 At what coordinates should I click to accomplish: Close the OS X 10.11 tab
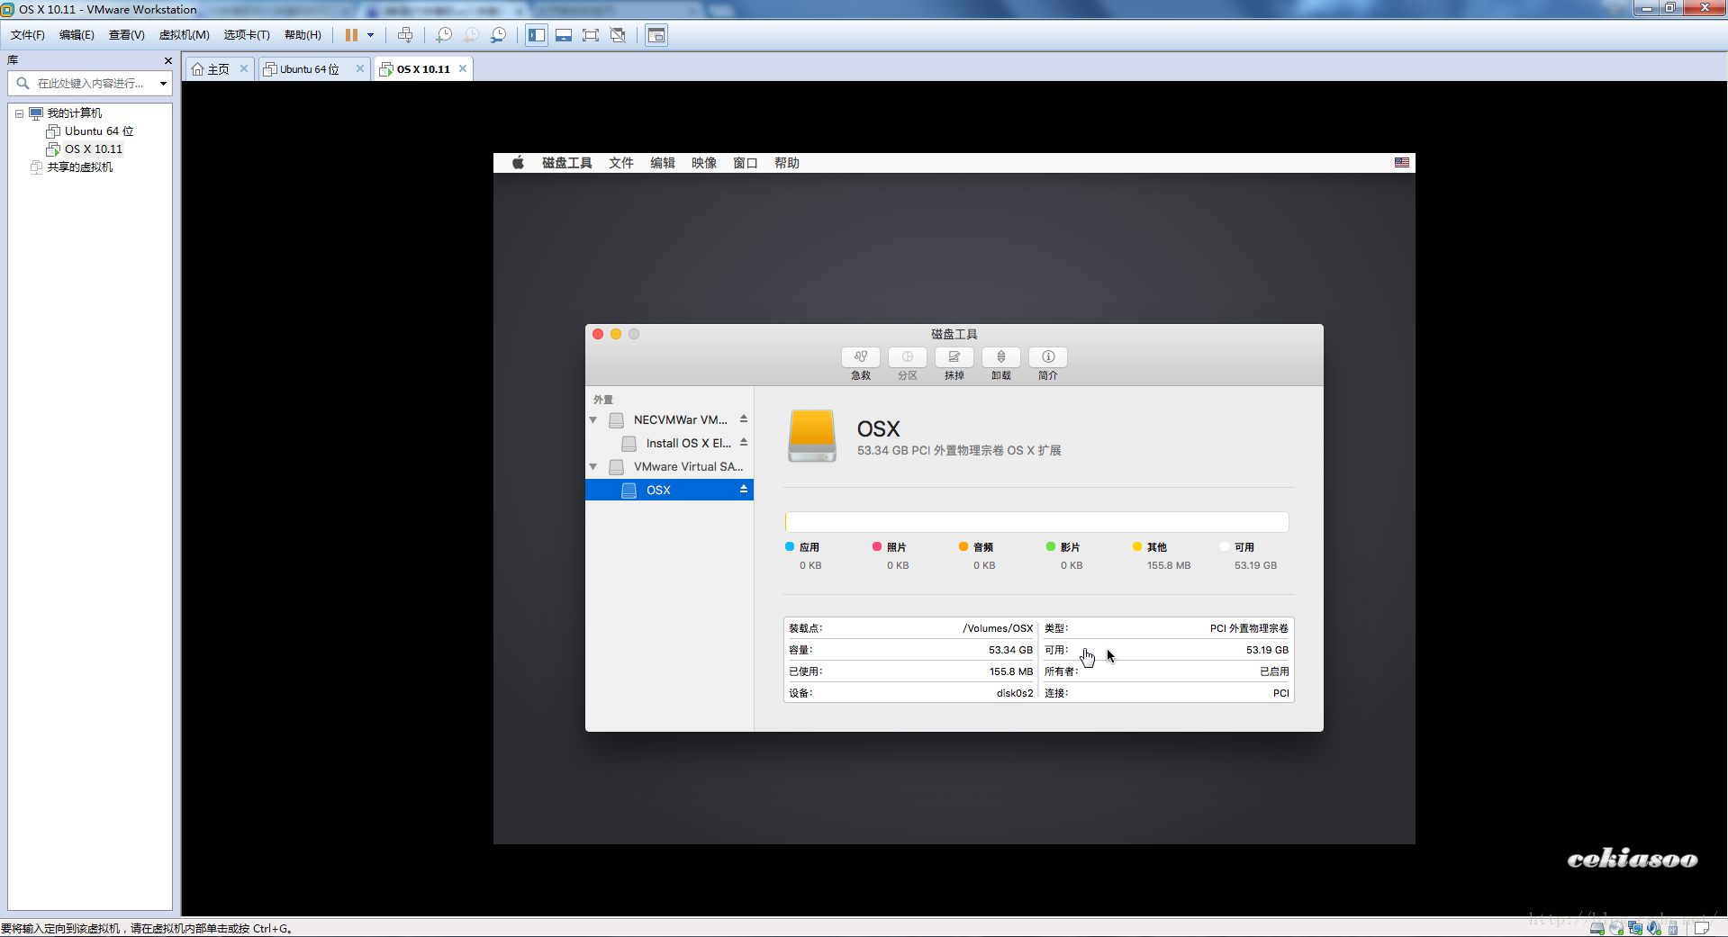(463, 68)
